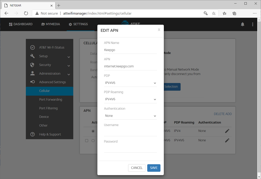This screenshot has height=179, width=261.
Task: Select the first APN active radio button
Action: [x=93, y=131]
